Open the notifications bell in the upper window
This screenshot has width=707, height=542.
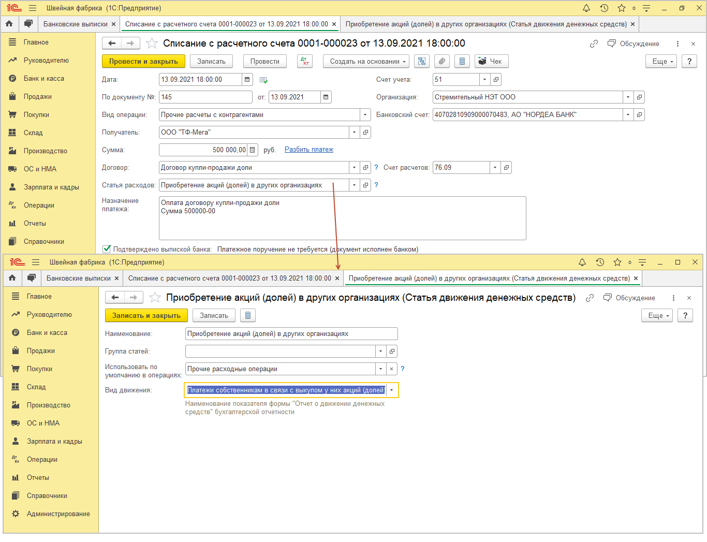tap(586, 8)
